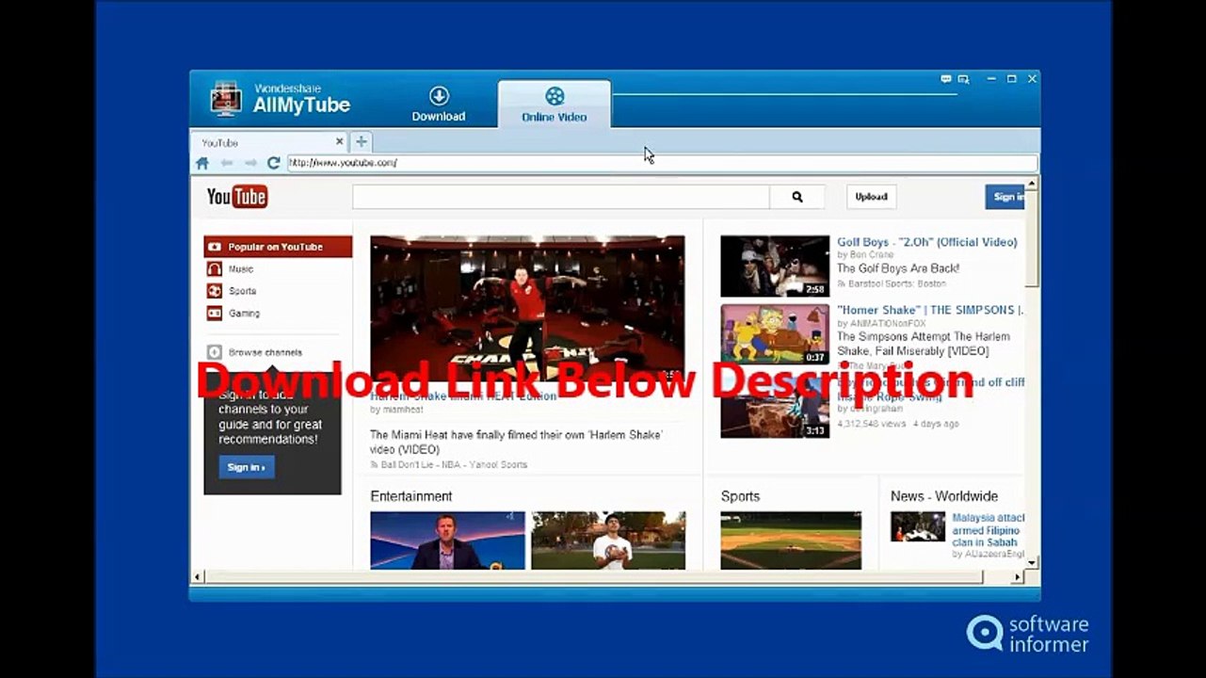Click Browse channels link
Screen dimensions: 1206x678
pos(265,352)
